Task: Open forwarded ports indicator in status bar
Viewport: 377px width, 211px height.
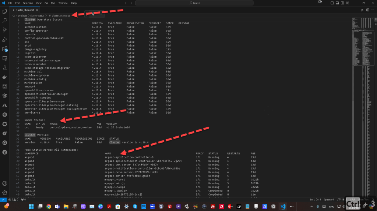Action: pyautogui.click(x=23, y=200)
